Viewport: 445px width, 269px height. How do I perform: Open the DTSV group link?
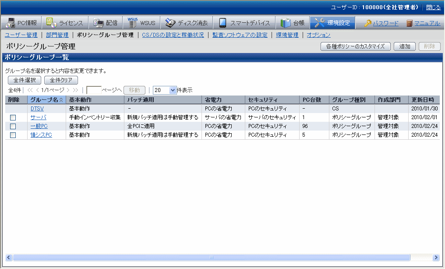point(37,109)
